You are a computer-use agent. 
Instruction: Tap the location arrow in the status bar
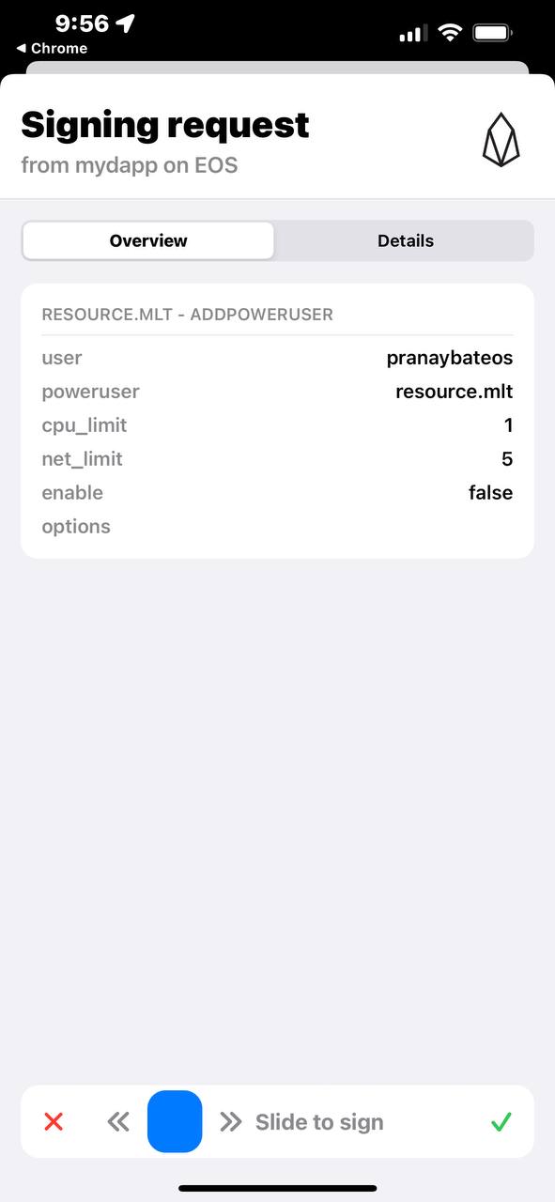pyautogui.click(x=125, y=23)
